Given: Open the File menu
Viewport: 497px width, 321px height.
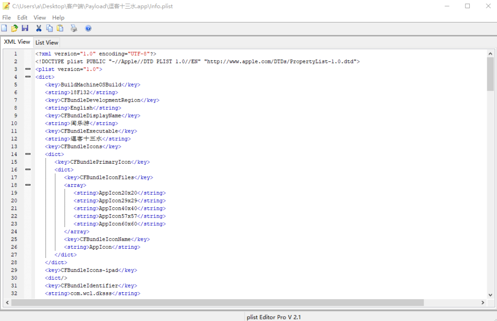Looking at the screenshot, I should pos(6,17).
